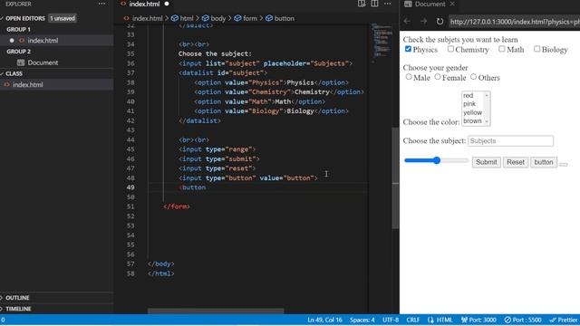This screenshot has width=580, height=326.
Task: Click the Submit button in preview
Action: click(486, 162)
